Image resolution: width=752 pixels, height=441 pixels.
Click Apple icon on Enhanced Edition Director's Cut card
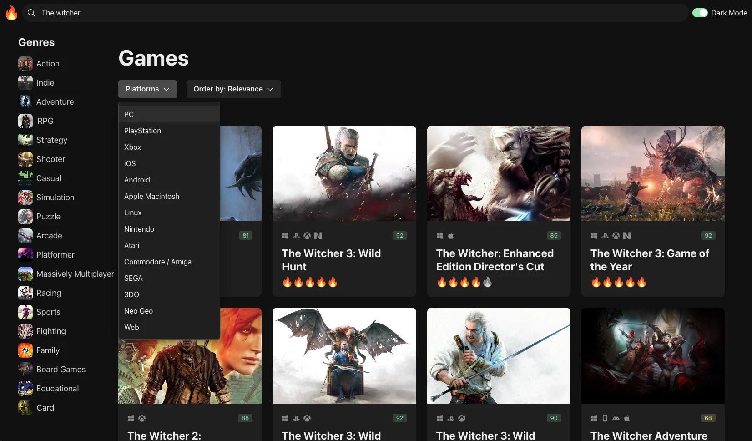coord(451,236)
